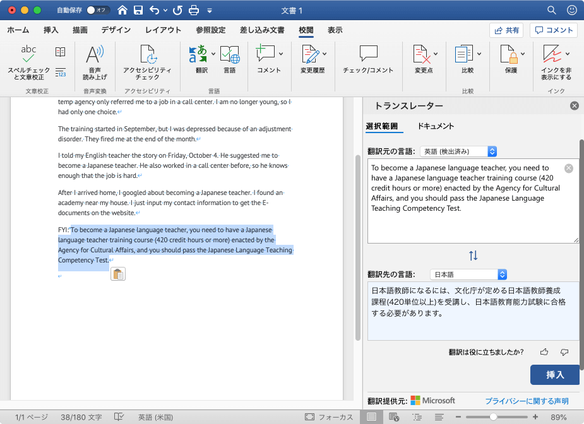The width and height of the screenshot is (584, 424).
Task: Show word count icon with 123
Action: [x=61, y=72]
